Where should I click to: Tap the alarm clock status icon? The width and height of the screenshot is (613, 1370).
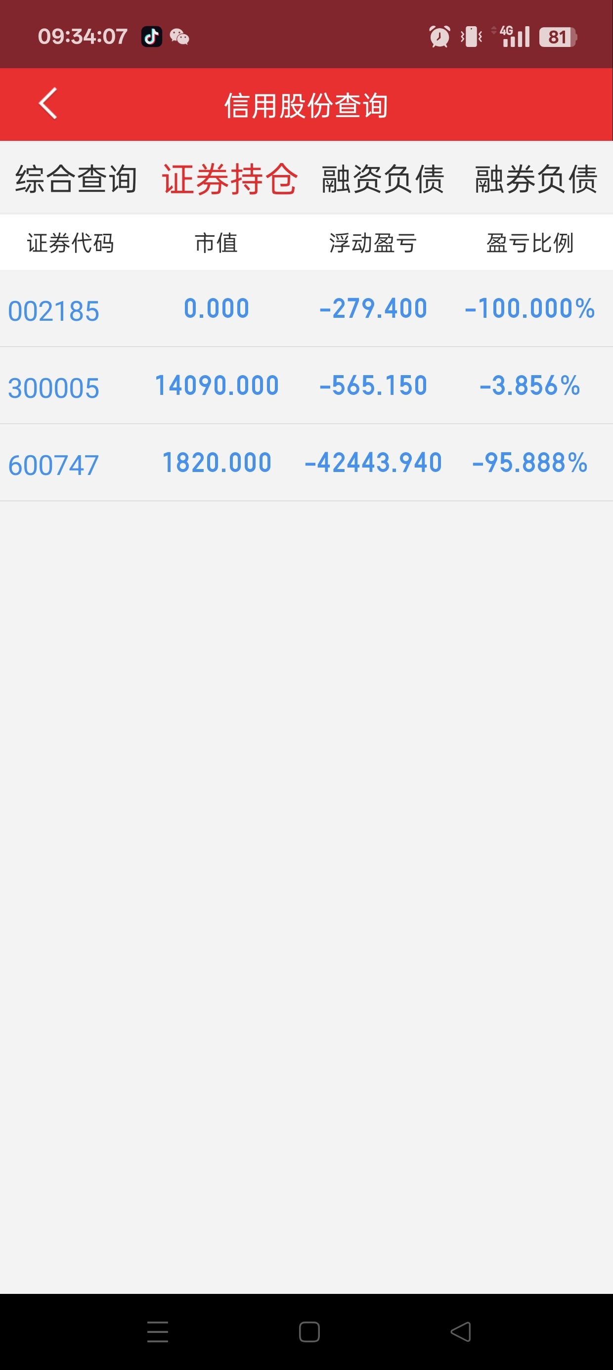coord(439,37)
